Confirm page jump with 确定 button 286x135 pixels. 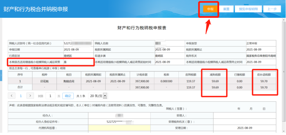68,96
